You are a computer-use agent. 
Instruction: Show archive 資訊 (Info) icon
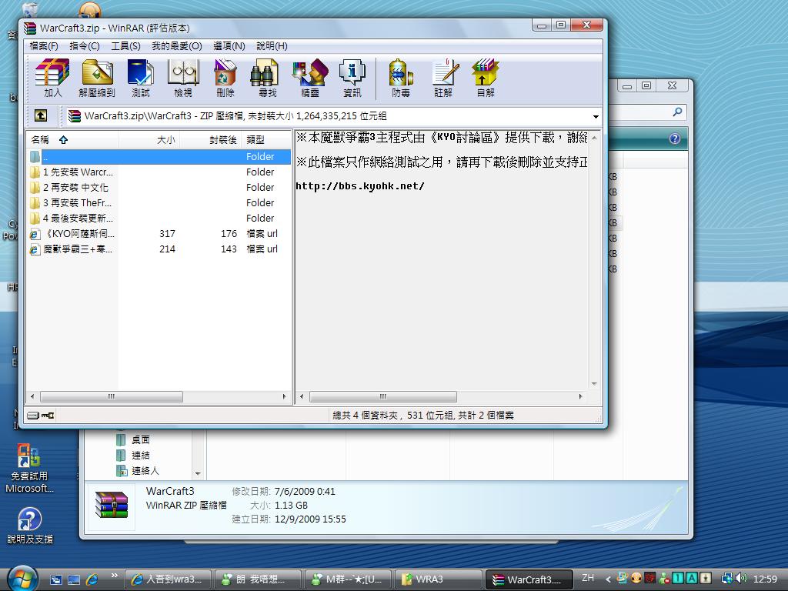352,78
